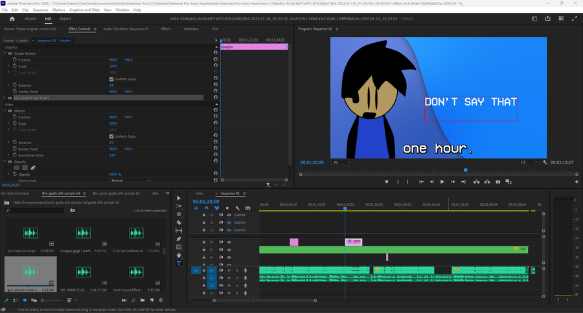Click Mark Out bracket button
Image resolution: width=583 pixels, height=313 pixels.
[x=407, y=182]
